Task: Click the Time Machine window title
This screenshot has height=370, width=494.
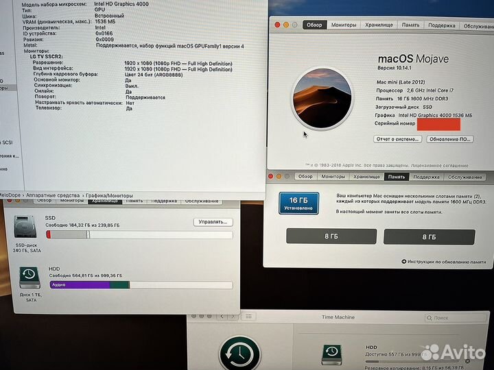Action: (338, 317)
